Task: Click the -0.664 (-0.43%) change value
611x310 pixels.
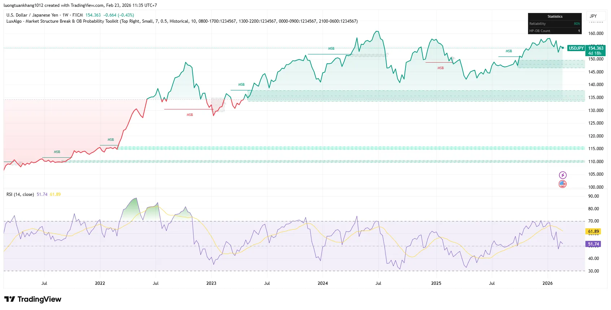Action: [x=118, y=15]
